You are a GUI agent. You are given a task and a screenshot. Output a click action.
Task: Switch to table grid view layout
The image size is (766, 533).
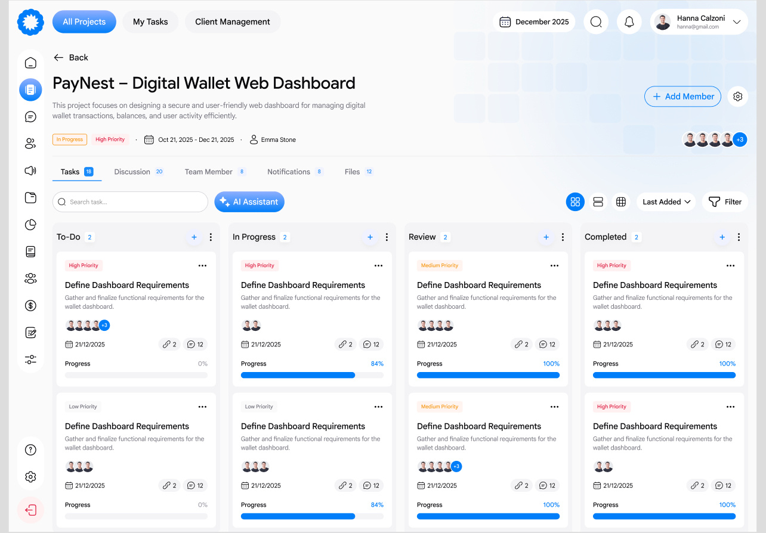point(621,202)
